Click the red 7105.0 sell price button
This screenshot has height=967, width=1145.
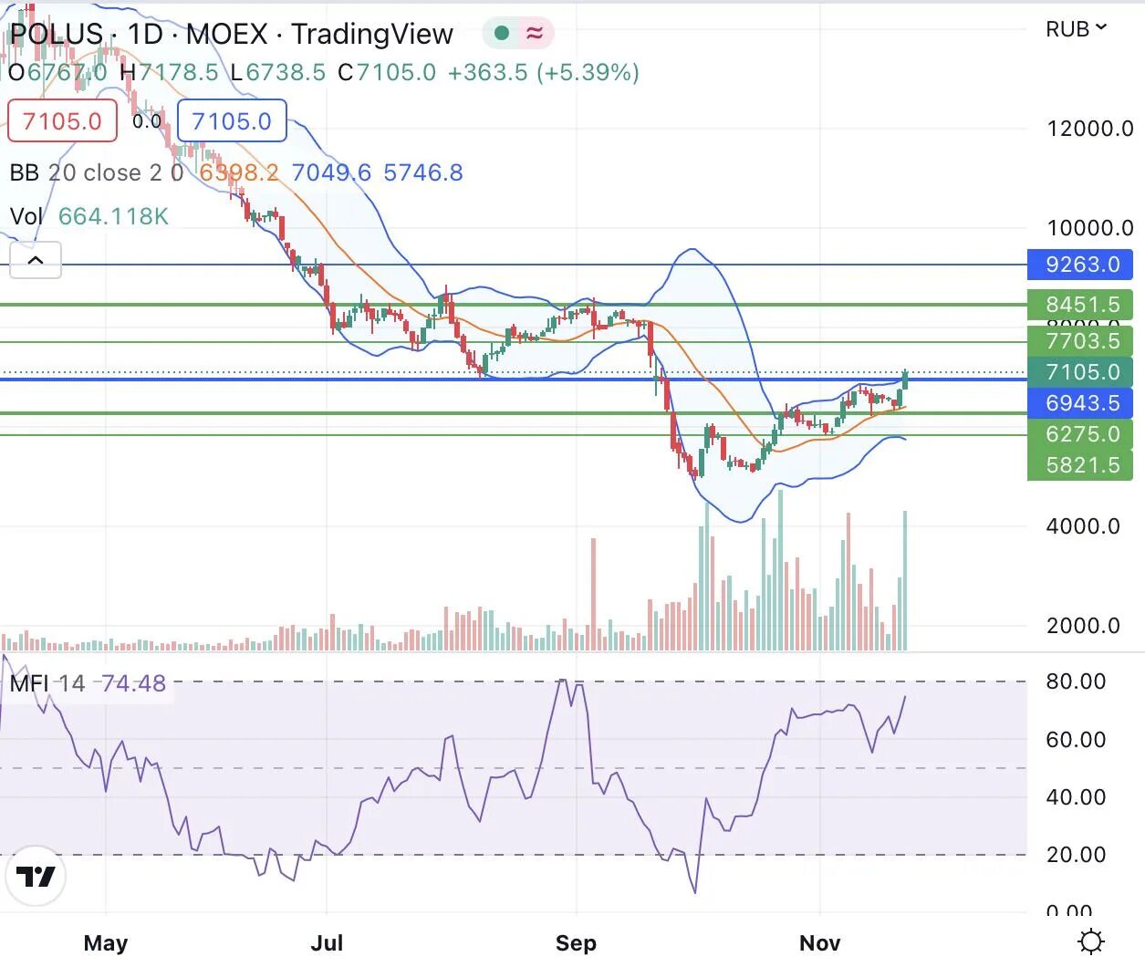[x=62, y=120]
